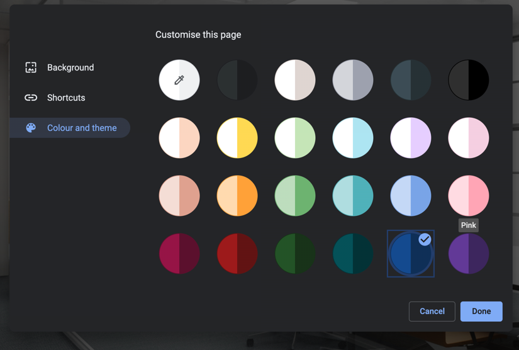The width and height of the screenshot is (519, 350).
Task: Choose the white and light cyan swatch
Action: (353, 138)
